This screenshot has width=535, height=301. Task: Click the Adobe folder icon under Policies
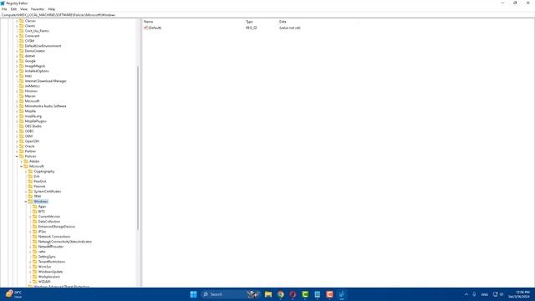point(26,161)
